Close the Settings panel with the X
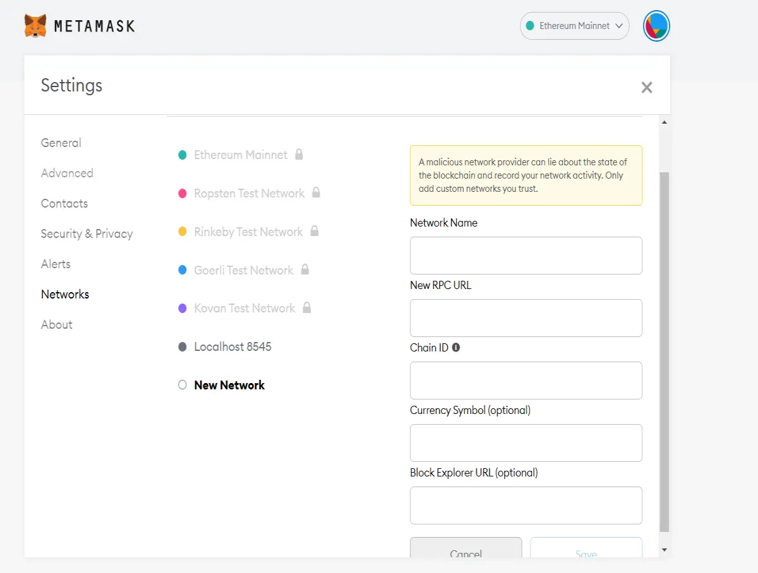This screenshot has width=758, height=573. (647, 88)
